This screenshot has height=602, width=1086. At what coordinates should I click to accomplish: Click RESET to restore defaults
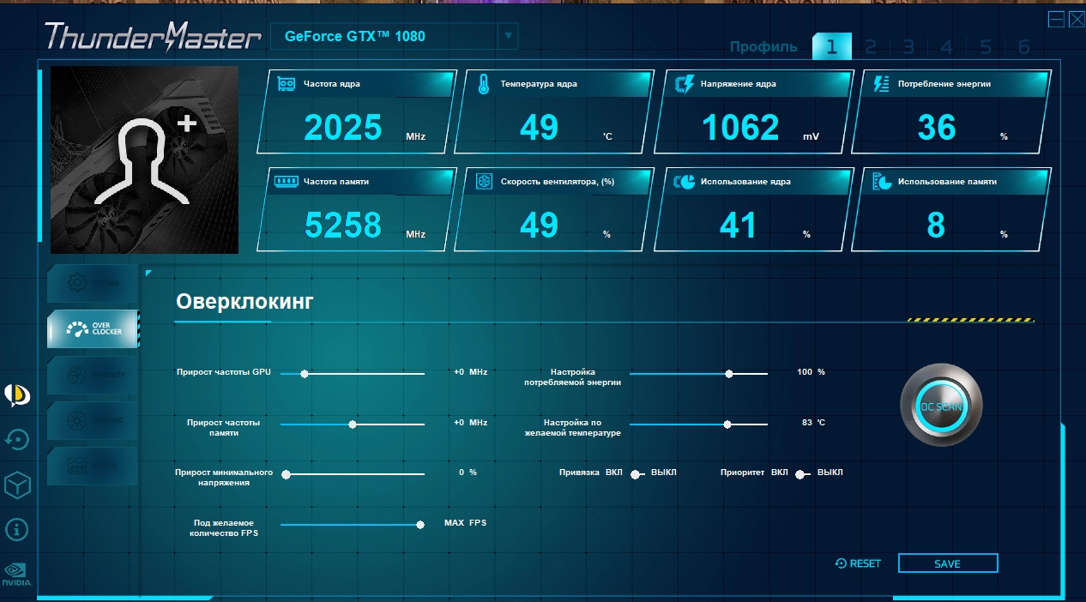[858, 563]
